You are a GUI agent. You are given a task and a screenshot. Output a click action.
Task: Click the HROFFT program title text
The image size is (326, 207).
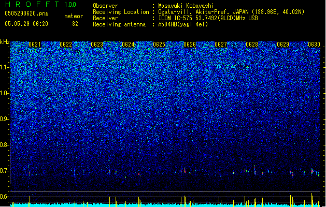click(32, 4)
